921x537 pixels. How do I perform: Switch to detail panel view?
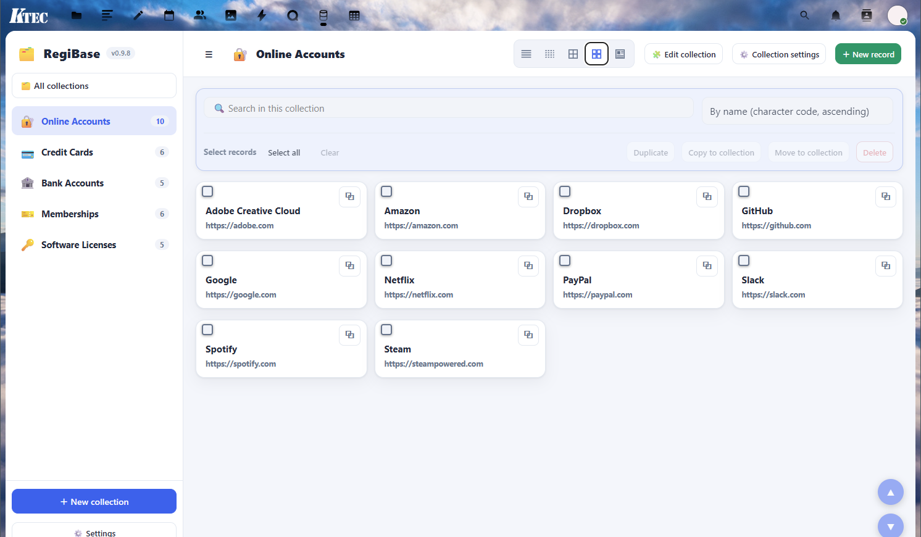tap(620, 54)
